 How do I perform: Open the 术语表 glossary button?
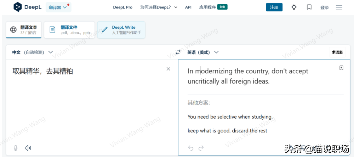pos(337,52)
